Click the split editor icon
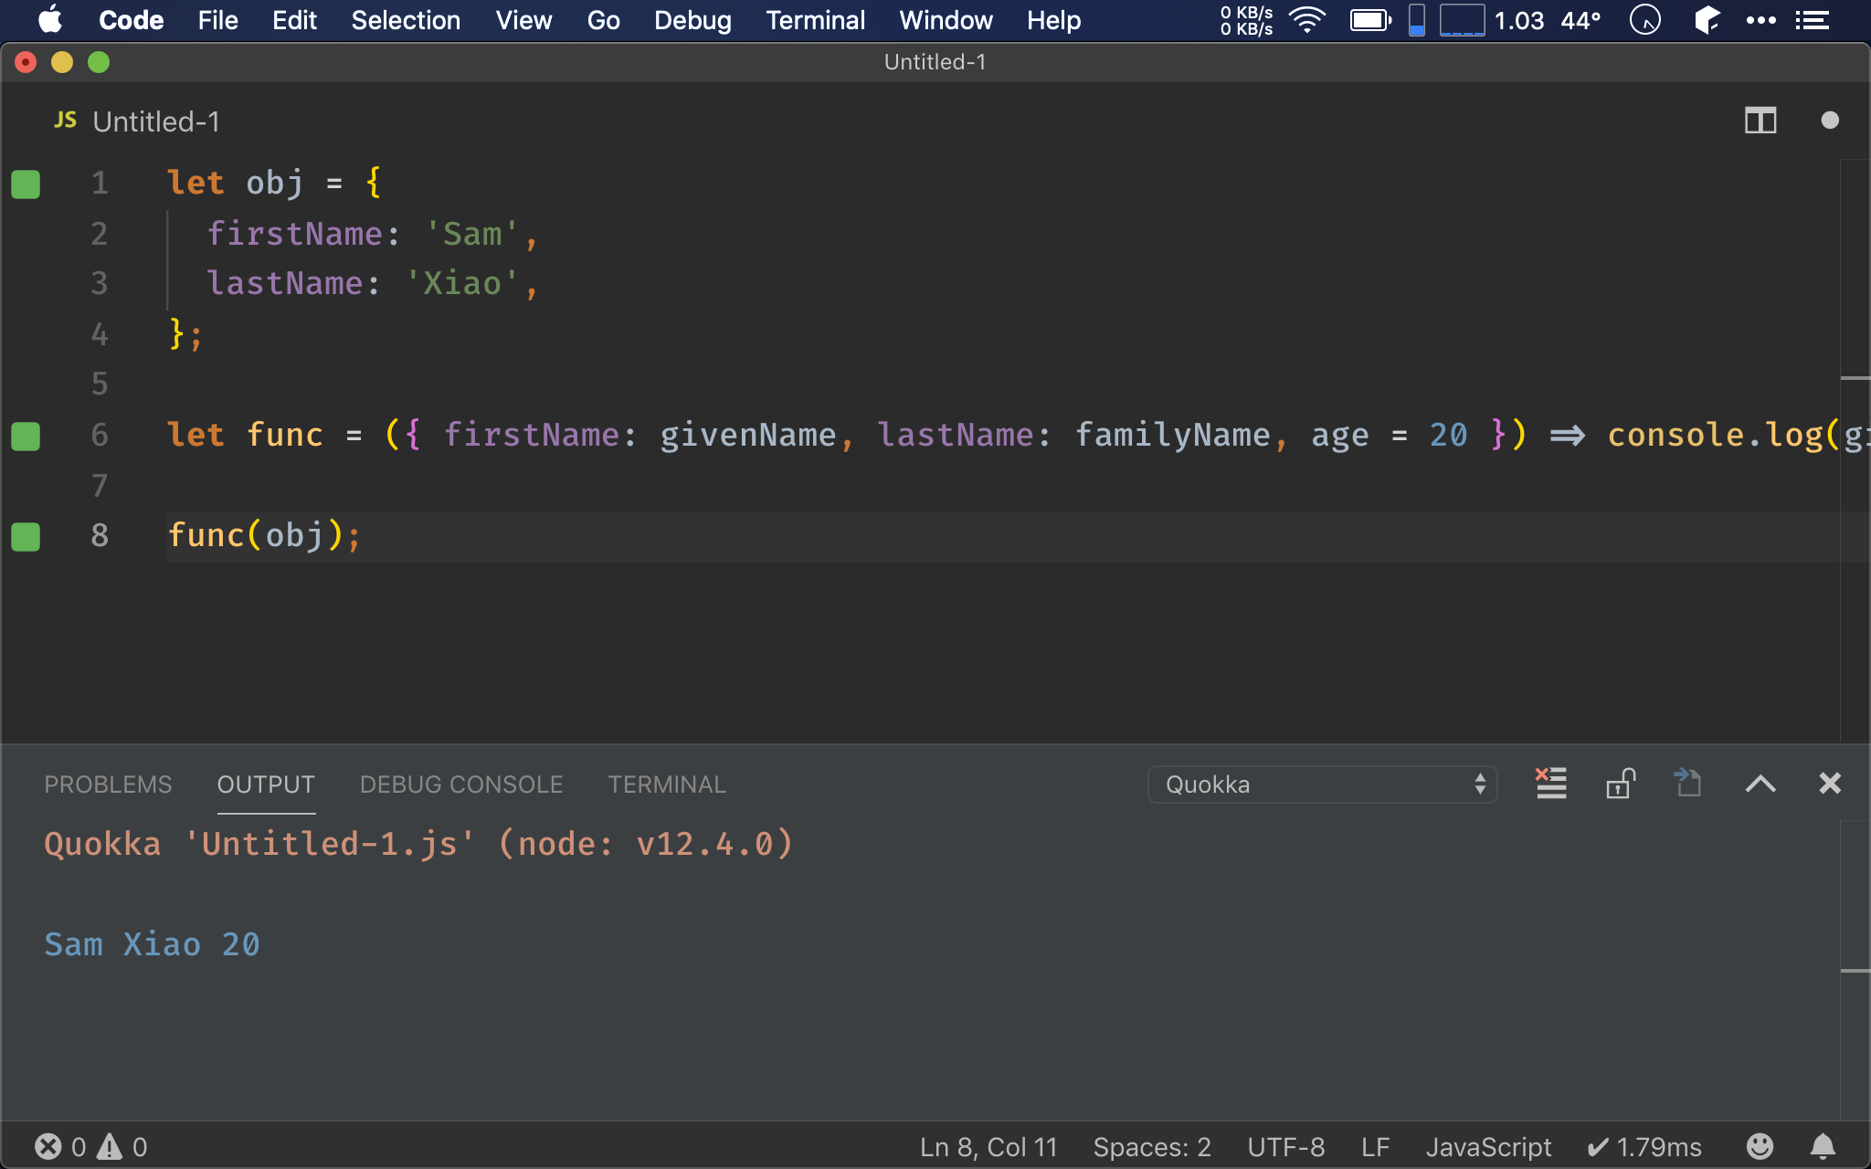1871x1169 pixels. (1760, 121)
